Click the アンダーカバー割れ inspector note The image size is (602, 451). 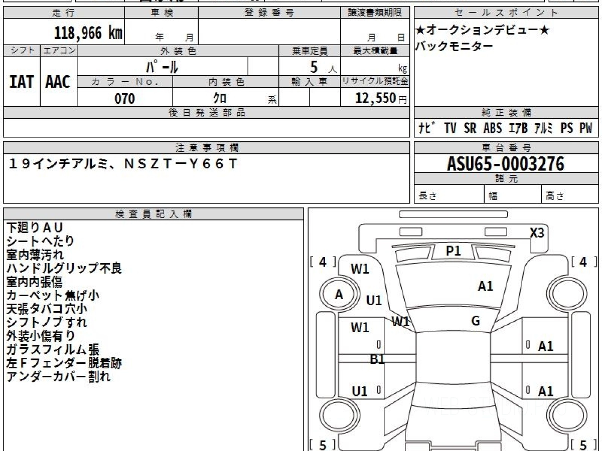[x=58, y=376]
